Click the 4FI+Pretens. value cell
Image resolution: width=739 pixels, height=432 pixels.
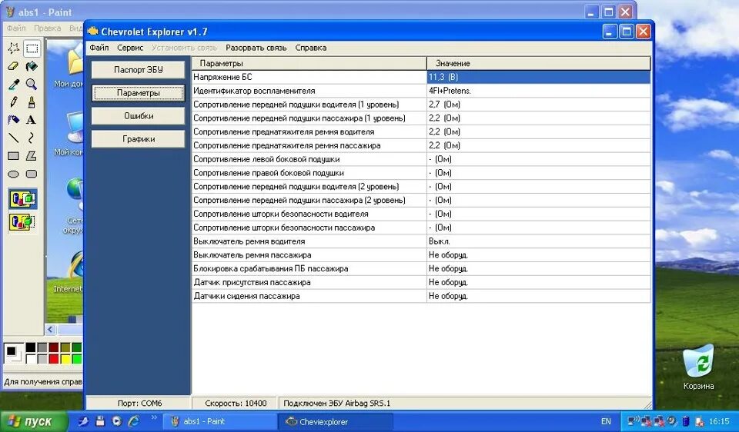(x=539, y=91)
